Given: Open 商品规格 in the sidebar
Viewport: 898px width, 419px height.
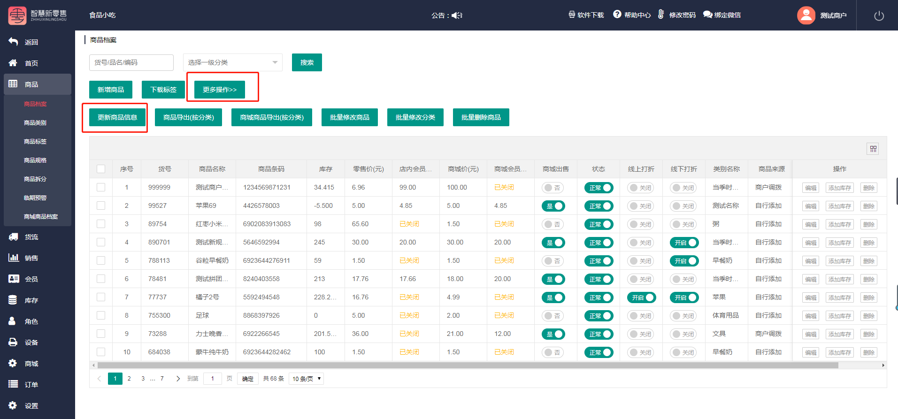Looking at the screenshot, I should (35, 160).
